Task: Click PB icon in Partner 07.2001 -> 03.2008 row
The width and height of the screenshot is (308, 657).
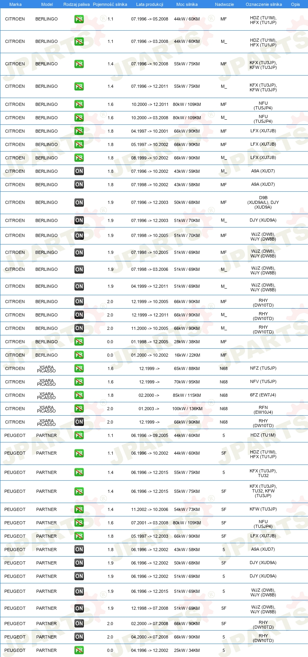Action: (79, 523)
